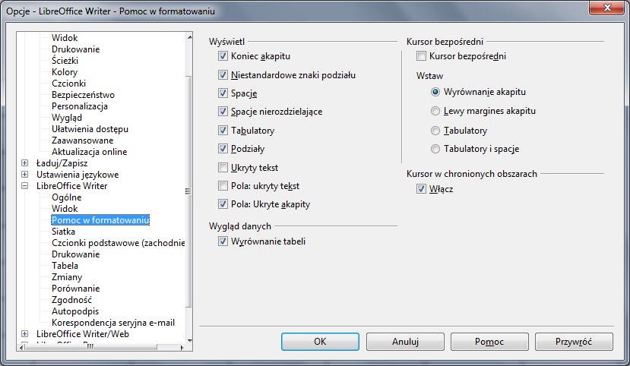This screenshot has width=630, height=366.
Task: Uncheck the Podziały option
Action: click(223, 149)
